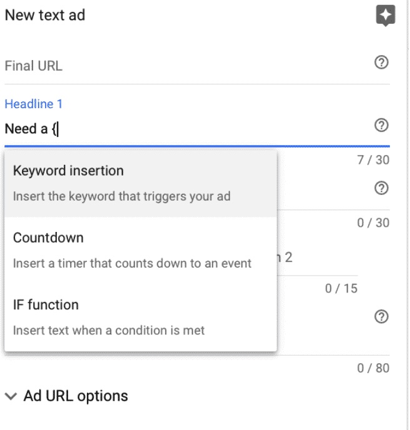Pick the IF function option
This screenshot has height=430, width=410.
(141, 317)
